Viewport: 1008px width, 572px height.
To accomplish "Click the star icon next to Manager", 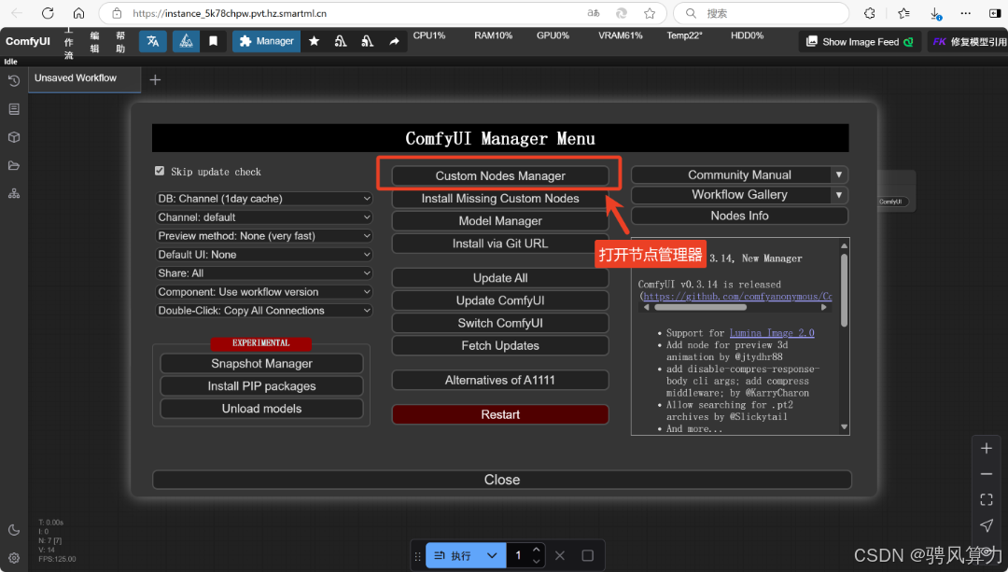I will pyautogui.click(x=314, y=41).
